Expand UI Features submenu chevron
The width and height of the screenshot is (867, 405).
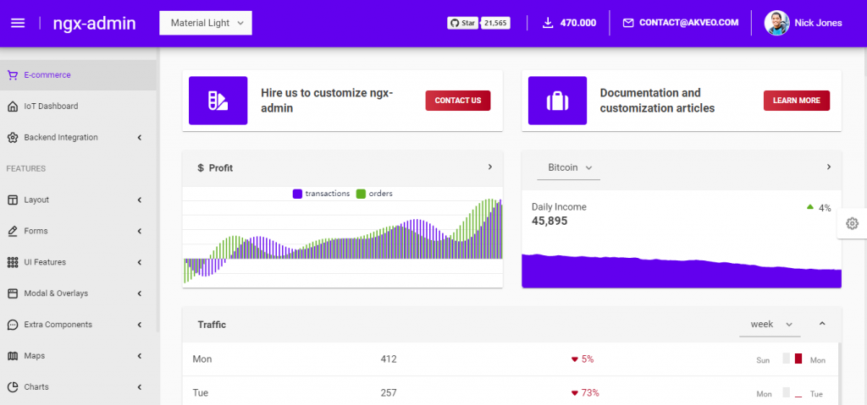pyautogui.click(x=140, y=262)
